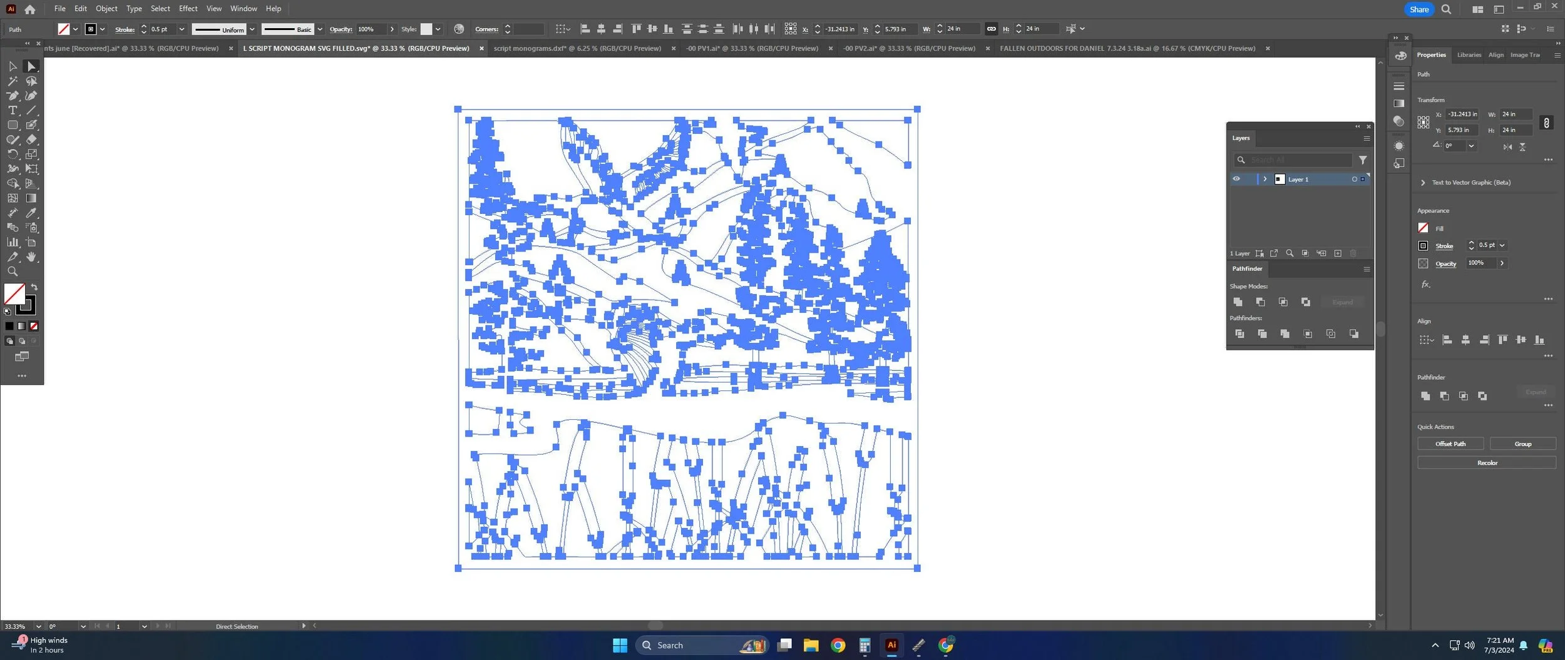Open the Stroke weight dropdown in Appearance
The height and width of the screenshot is (660, 1565).
tap(1502, 245)
